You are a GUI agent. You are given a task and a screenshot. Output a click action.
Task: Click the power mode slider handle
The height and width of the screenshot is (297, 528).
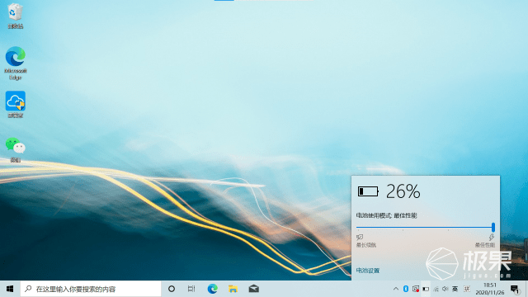(x=493, y=227)
